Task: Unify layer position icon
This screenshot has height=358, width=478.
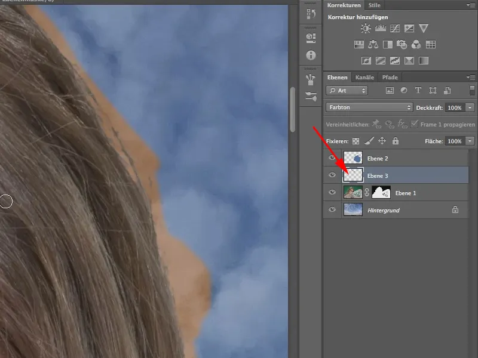Action: click(x=376, y=124)
